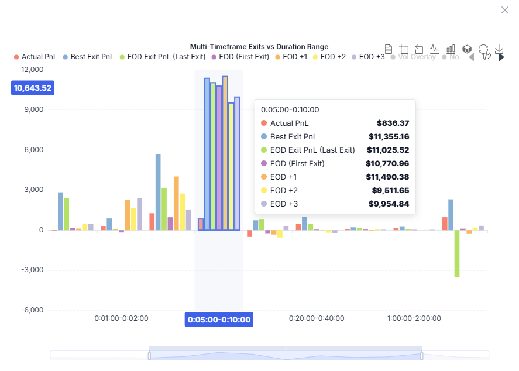
Task: Toggle stacked series view icon
Action: [x=467, y=49]
